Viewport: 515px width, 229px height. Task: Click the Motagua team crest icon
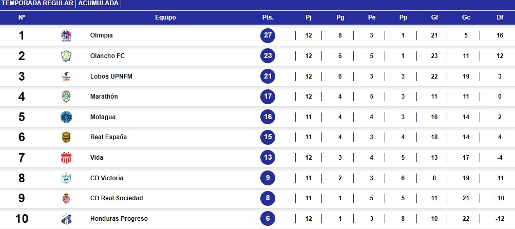66,117
